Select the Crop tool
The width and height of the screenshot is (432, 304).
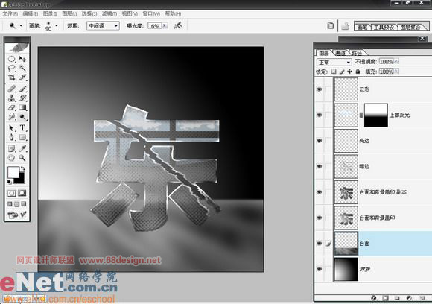[12, 77]
